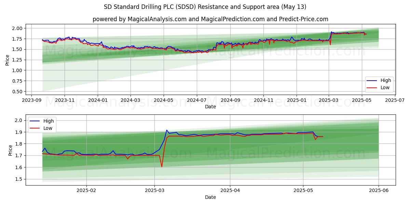Click 'Low' in the top chart legend
Viewport: 410px width, 205px height.
pos(385,87)
